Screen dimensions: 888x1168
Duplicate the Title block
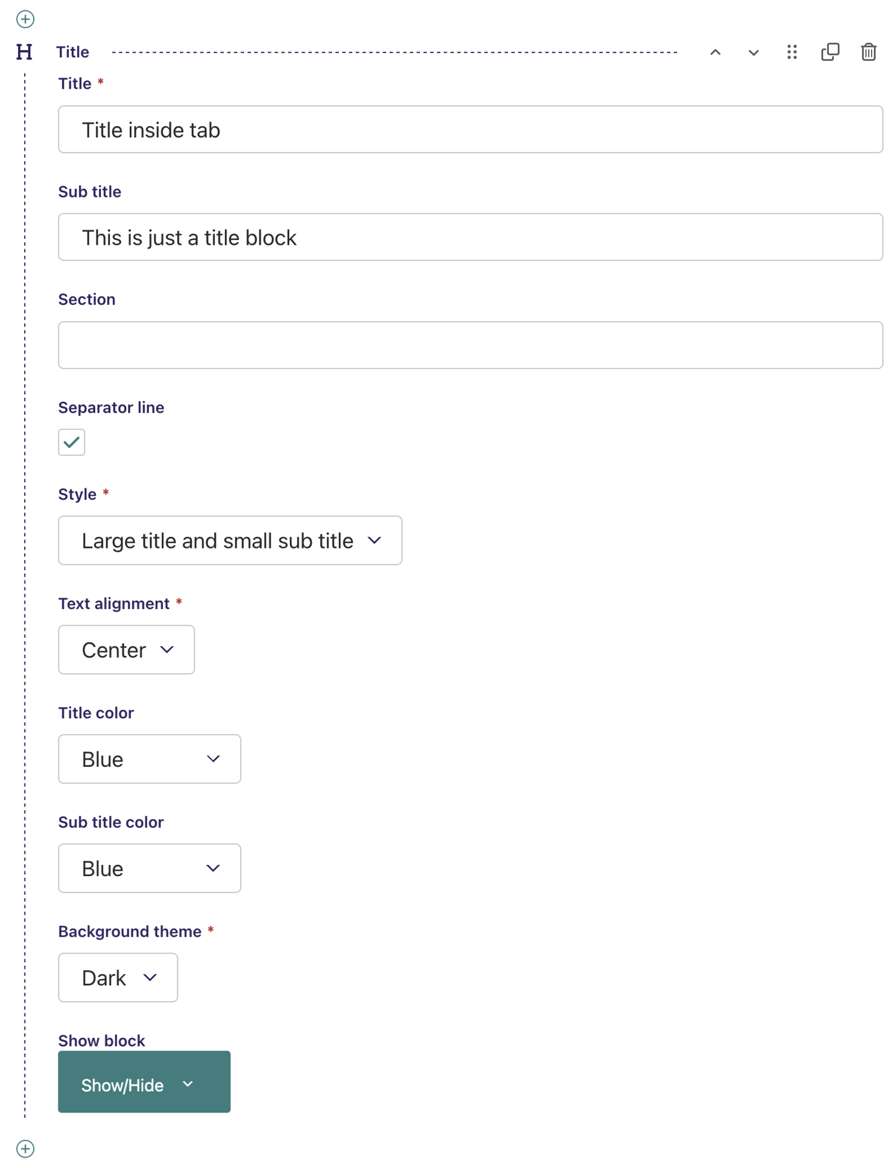click(x=830, y=52)
